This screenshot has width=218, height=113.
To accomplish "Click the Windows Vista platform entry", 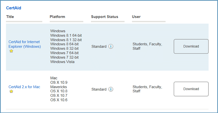I will pos(62,62).
